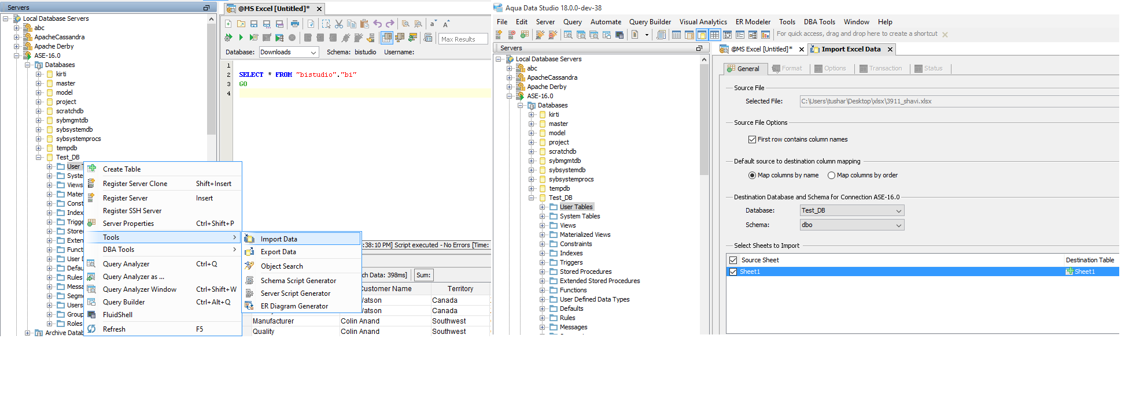1136x394 pixels.
Task: Click the Territory column header in the results grid
Action: [x=460, y=289]
